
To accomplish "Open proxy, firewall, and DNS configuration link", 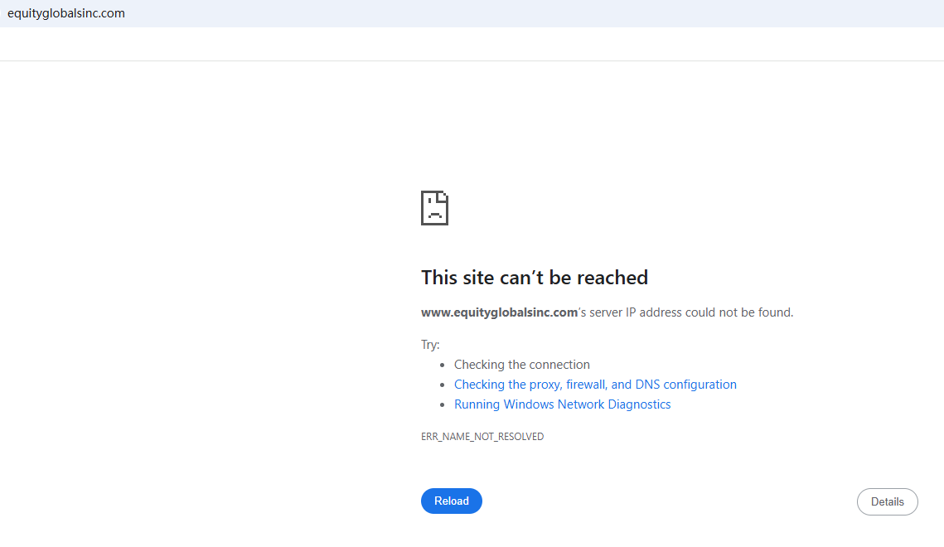I will pyautogui.click(x=595, y=385).
